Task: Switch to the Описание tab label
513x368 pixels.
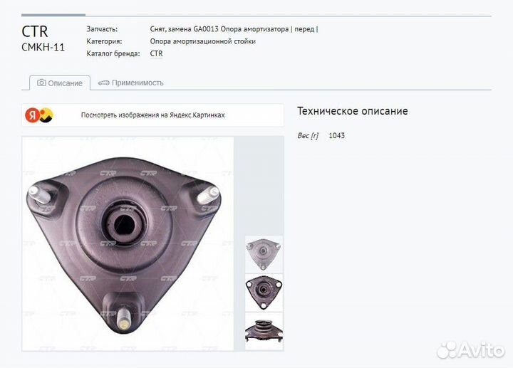Action: (x=65, y=83)
